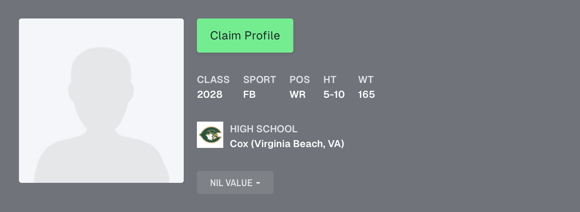Viewport: 580px width, 212px height.
Task: Select the SPORT column label
Action: click(260, 80)
